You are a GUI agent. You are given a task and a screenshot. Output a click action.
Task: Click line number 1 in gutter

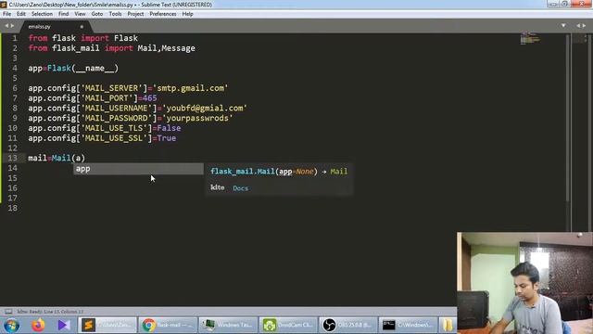pos(15,38)
